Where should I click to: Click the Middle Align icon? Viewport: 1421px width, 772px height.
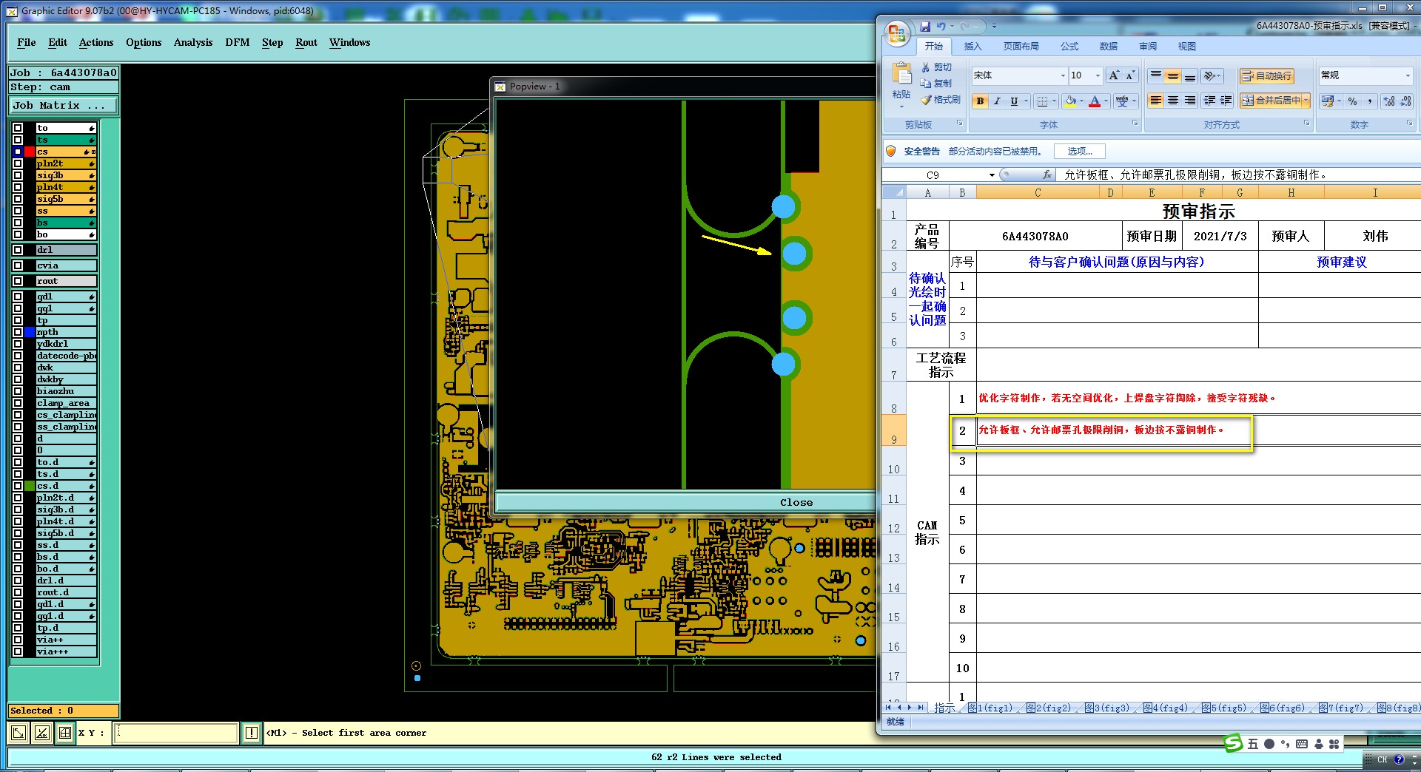pos(1172,75)
